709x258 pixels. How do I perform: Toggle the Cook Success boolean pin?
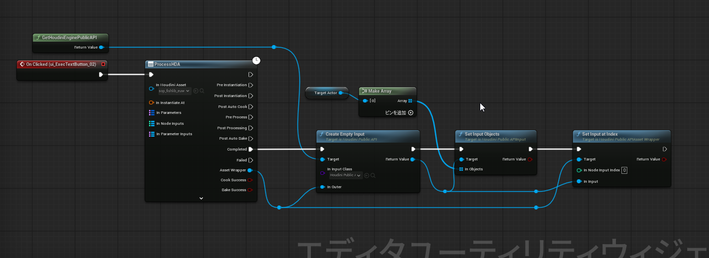(250, 180)
